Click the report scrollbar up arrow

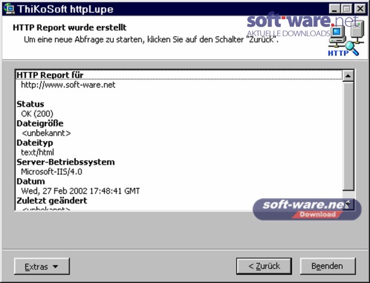tap(348, 76)
